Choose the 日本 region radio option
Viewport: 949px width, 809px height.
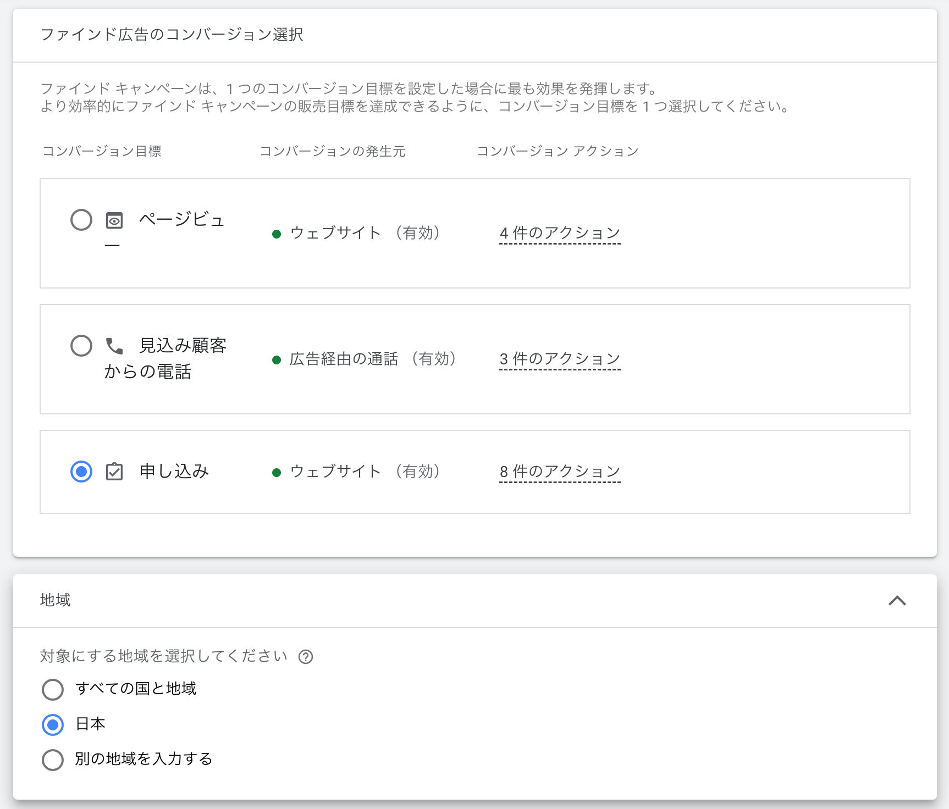[x=53, y=725]
